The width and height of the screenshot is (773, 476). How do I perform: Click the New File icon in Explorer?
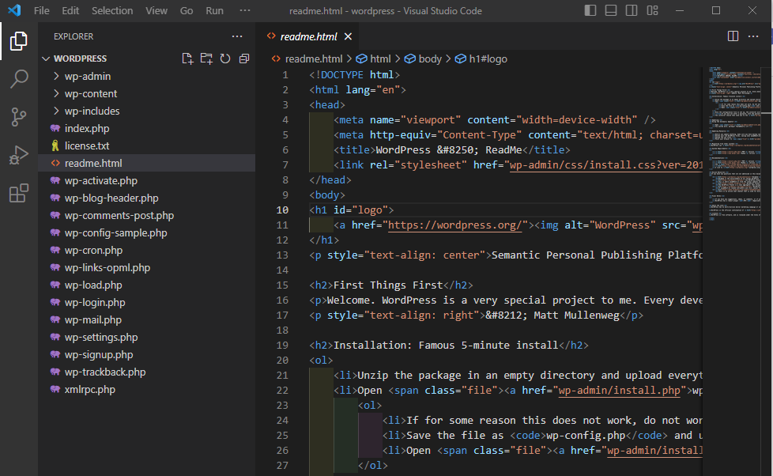click(187, 59)
